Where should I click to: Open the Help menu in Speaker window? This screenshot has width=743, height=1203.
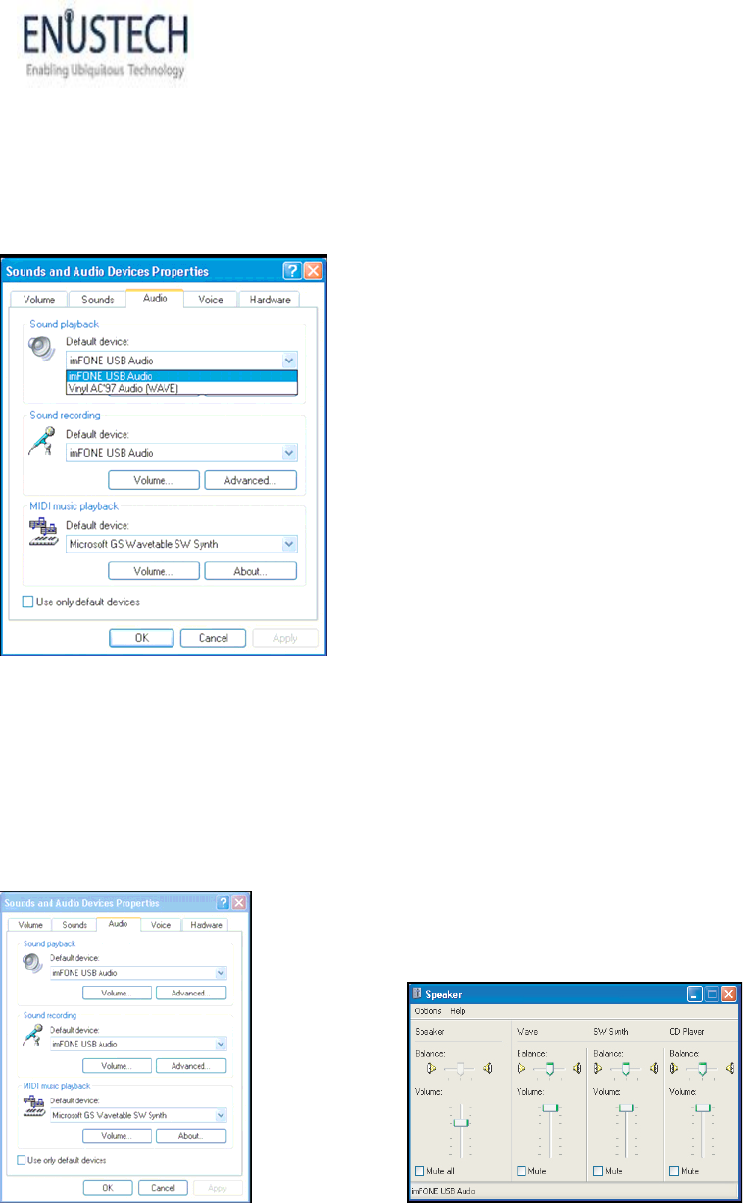[x=458, y=1011]
